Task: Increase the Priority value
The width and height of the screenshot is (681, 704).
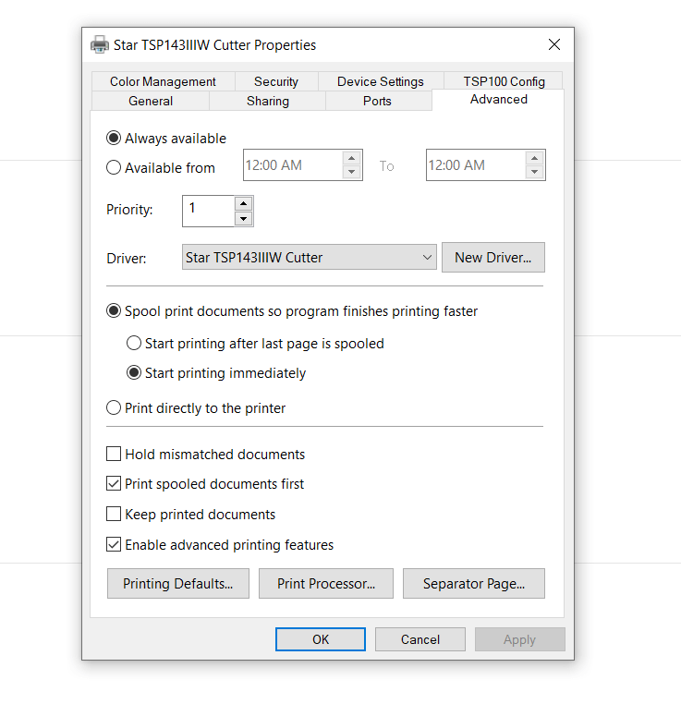Action: pyautogui.click(x=243, y=204)
